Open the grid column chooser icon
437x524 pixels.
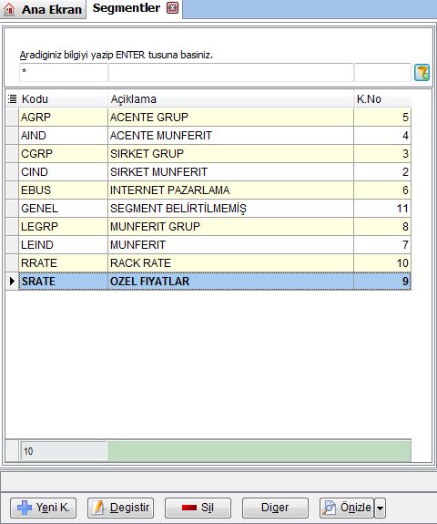tap(13, 99)
